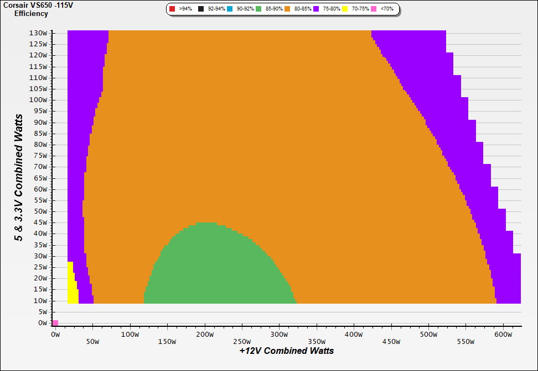This screenshot has width=538, height=371.
Task: Click the +12V Combined Watts axis label
Action: tap(286, 351)
